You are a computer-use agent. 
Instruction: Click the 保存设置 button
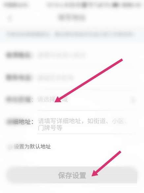(72, 175)
